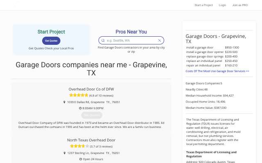Screen dimensions: 262x163
Task: Click map pin icon beside 1237 Sterling Ln
Action: [65, 153]
